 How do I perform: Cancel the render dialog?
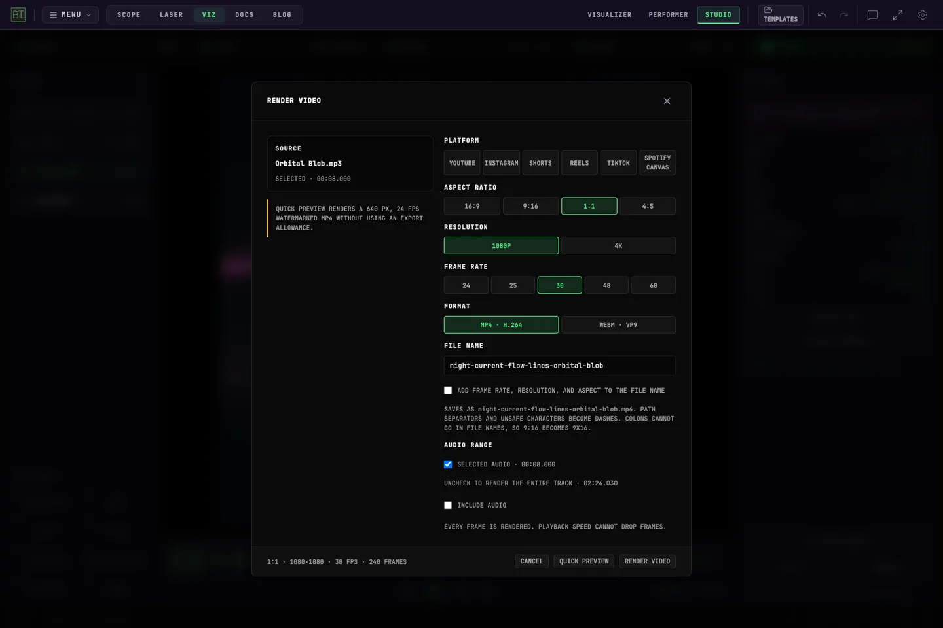pos(532,561)
